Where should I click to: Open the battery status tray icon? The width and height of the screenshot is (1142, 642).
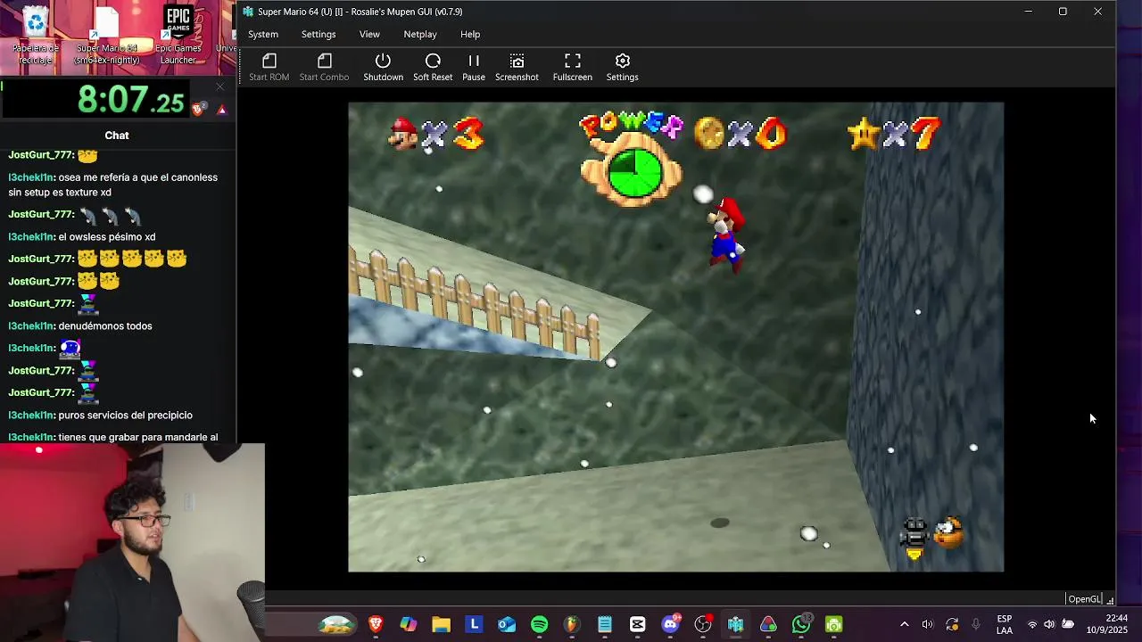[x=1068, y=625]
